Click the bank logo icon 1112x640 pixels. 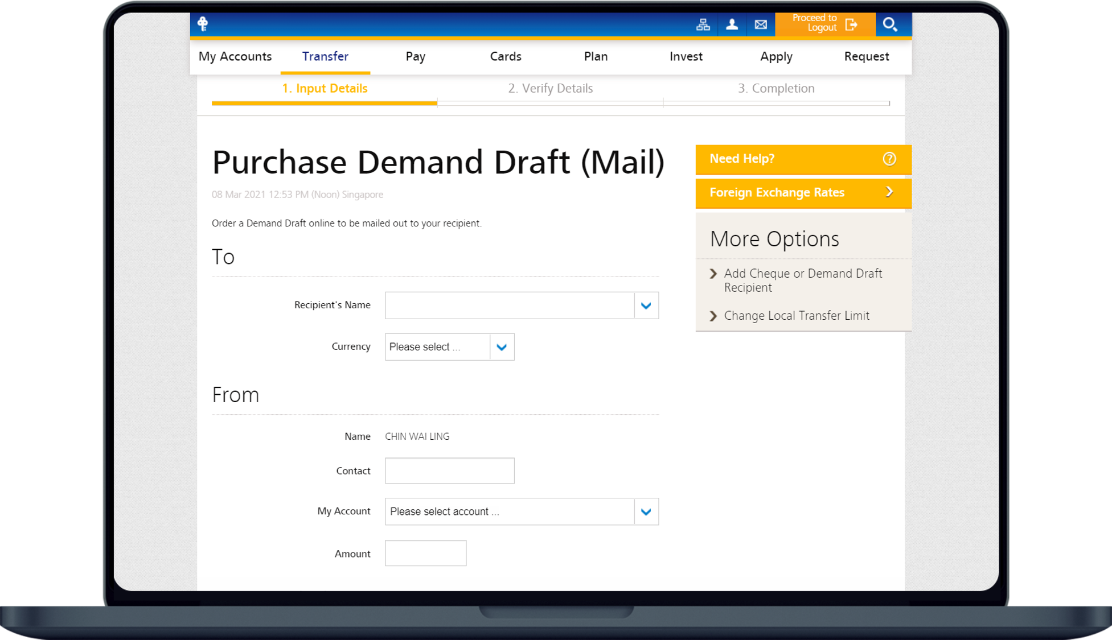[x=203, y=24]
